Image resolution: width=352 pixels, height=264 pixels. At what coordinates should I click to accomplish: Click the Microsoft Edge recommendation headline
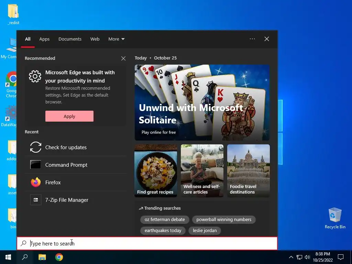80,77
